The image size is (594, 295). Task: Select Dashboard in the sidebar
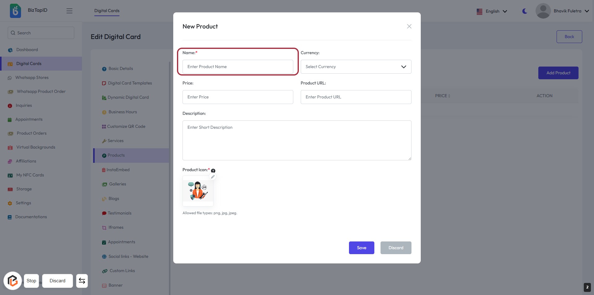coord(27,50)
